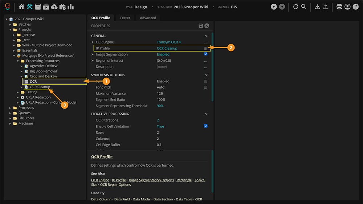Save properties using the floppy disk icon
363x204 pixels.
click(x=201, y=26)
